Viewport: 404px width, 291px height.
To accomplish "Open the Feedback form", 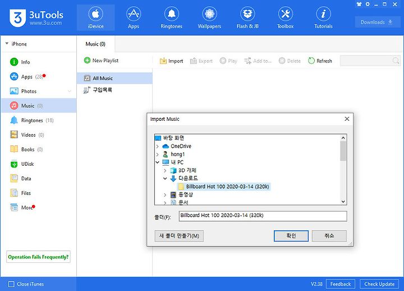I will (341, 284).
